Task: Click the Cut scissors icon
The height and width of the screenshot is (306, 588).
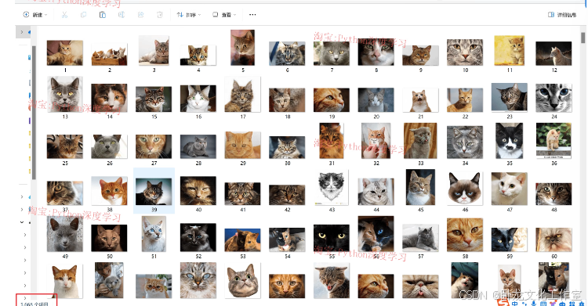Action: pos(64,15)
